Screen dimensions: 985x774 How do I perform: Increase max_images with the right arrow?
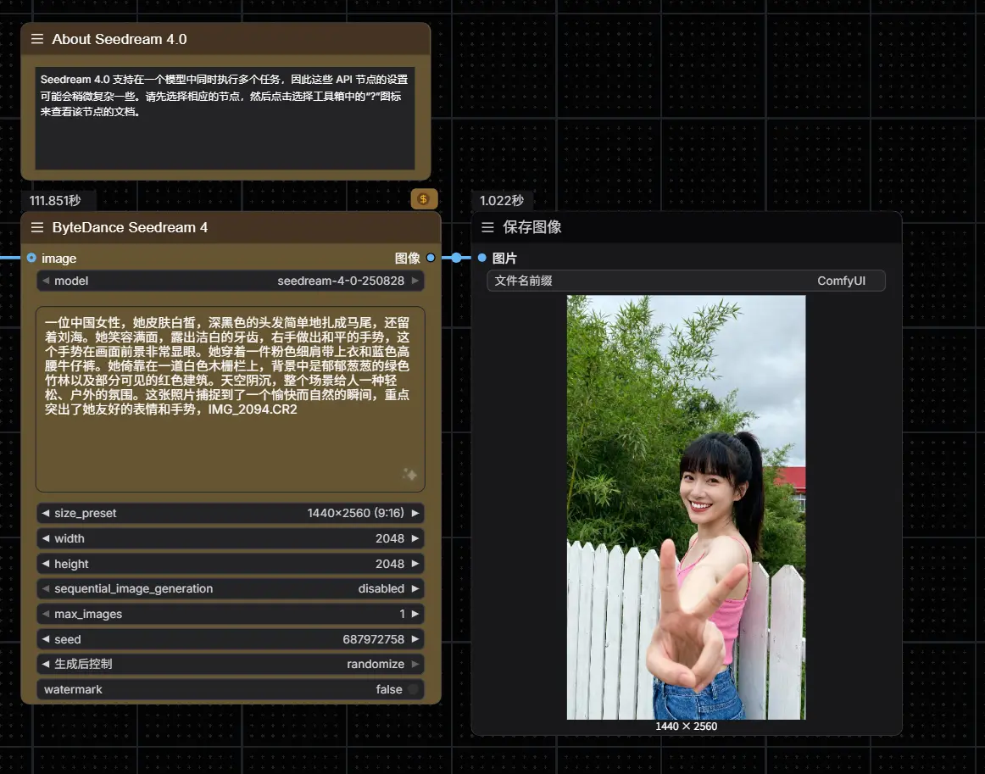pyautogui.click(x=415, y=614)
